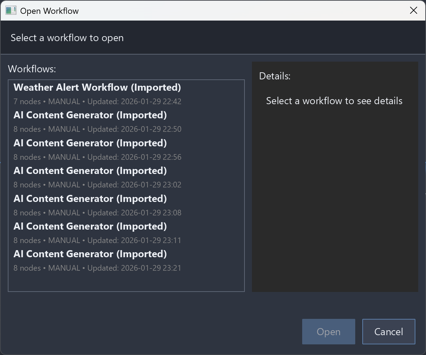The height and width of the screenshot is (355, 426).
Task: Select Weather Alert Workflow (Imported)
Action: click(x=97, y=88)
